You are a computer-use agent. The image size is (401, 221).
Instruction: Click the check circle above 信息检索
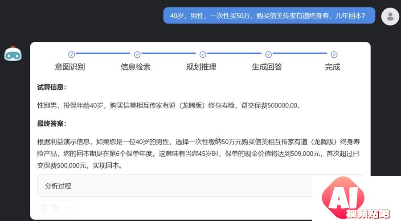click(x=137, y=55)
